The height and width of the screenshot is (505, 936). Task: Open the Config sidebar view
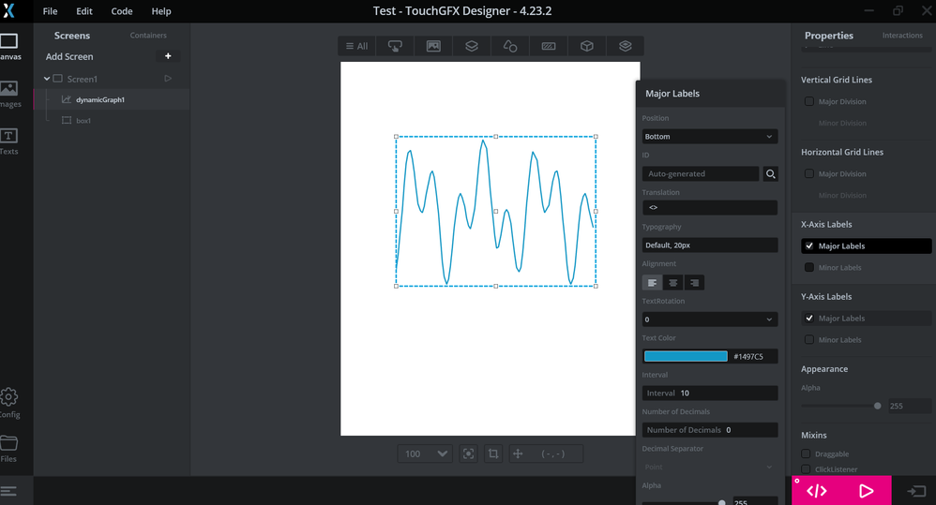tap(9, 403)
